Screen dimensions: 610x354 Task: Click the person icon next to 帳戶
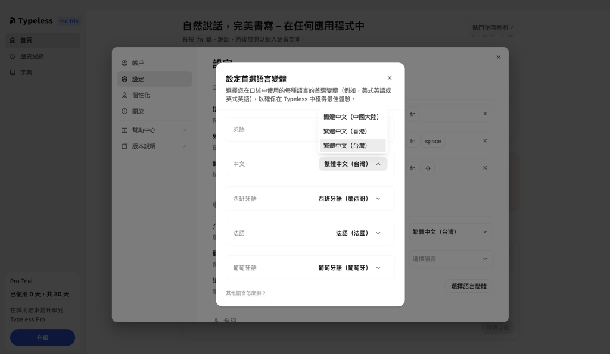coord(124,63)
